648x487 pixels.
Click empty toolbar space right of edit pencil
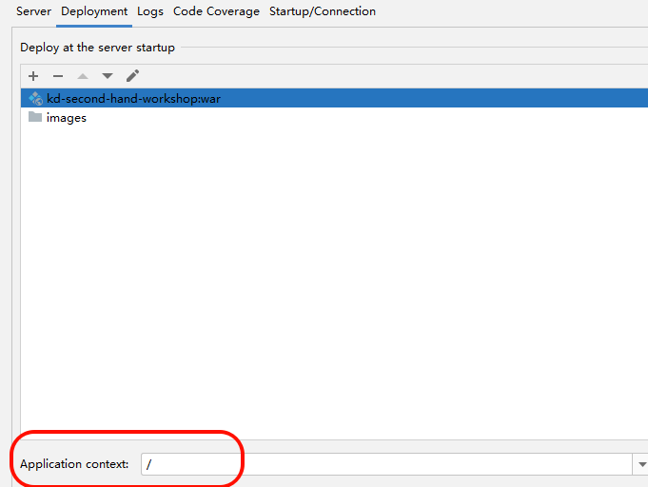(381, 76)
